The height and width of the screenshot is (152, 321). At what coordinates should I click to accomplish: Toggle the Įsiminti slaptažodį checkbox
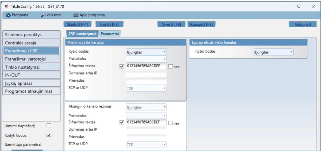pyautogui.click(x=49, y=125)
